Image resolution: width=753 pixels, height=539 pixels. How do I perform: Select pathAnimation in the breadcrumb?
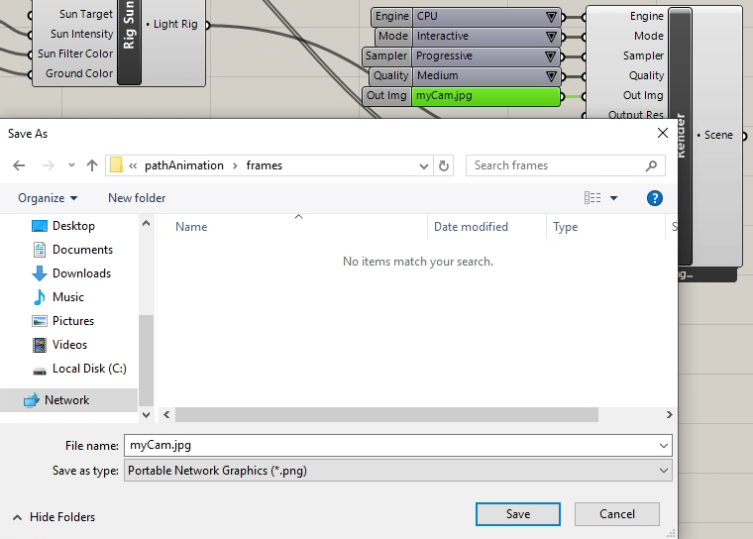coord(184,165)
